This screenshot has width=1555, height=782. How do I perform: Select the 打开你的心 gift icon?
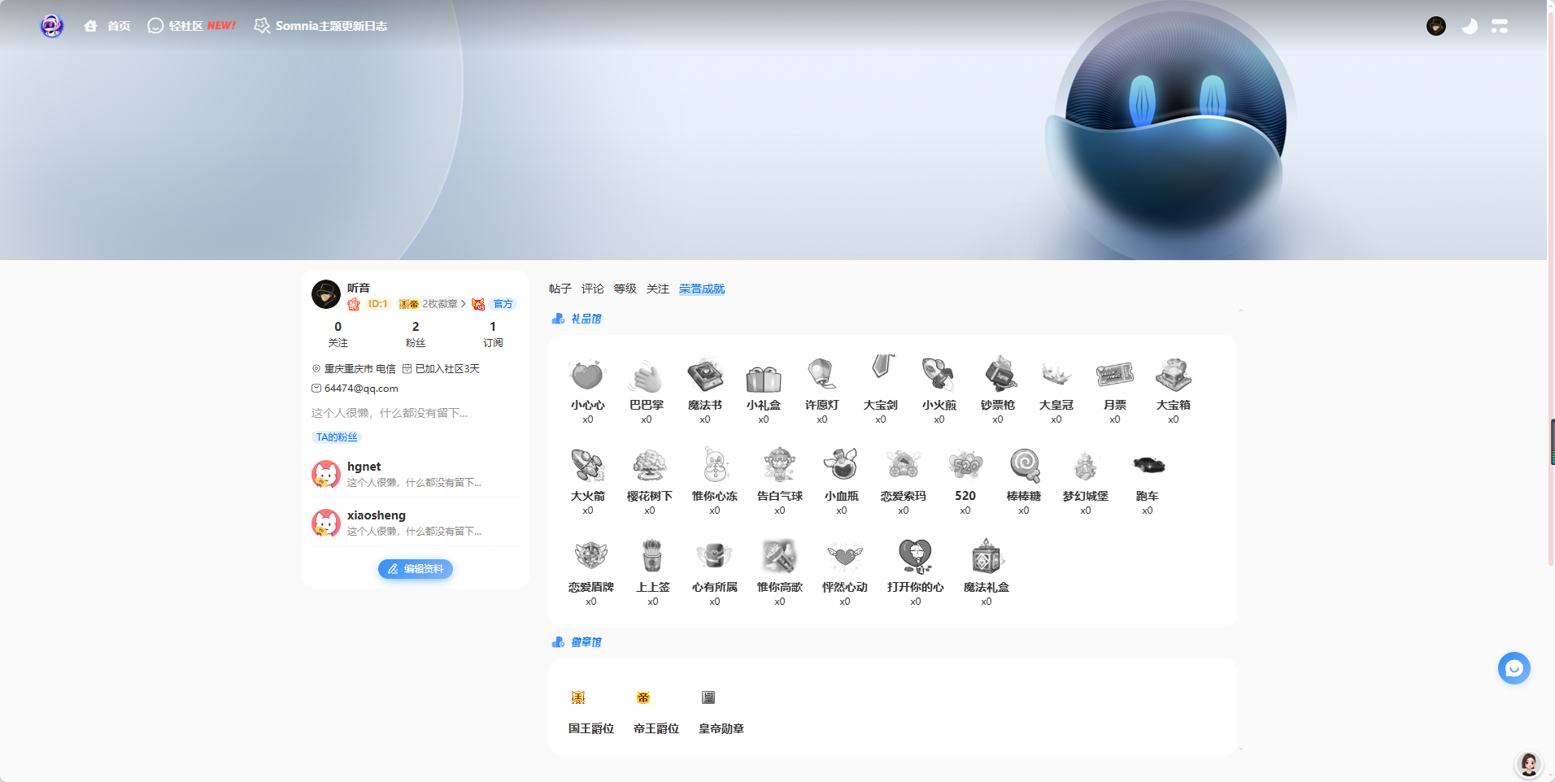point(915,557)
